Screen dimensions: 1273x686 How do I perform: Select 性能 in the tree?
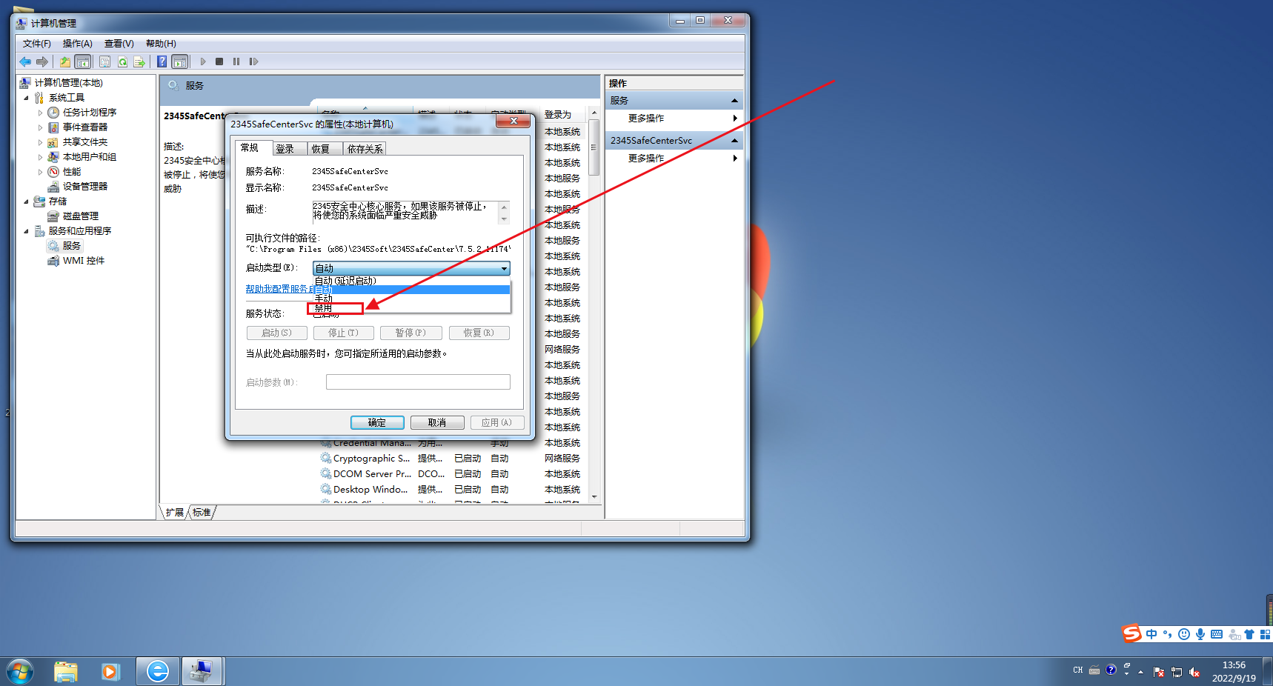(x=71, y=172)
